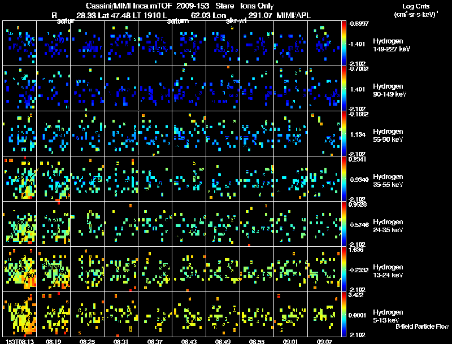Select the 'Hydrogen 35-55 keV' row label

(388, 181)
